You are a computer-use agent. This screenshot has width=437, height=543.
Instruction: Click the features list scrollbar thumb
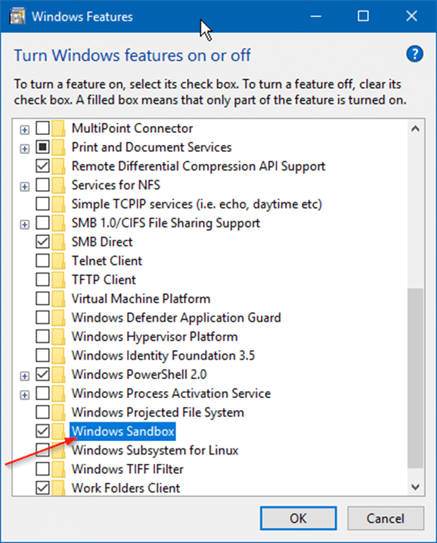416,378
